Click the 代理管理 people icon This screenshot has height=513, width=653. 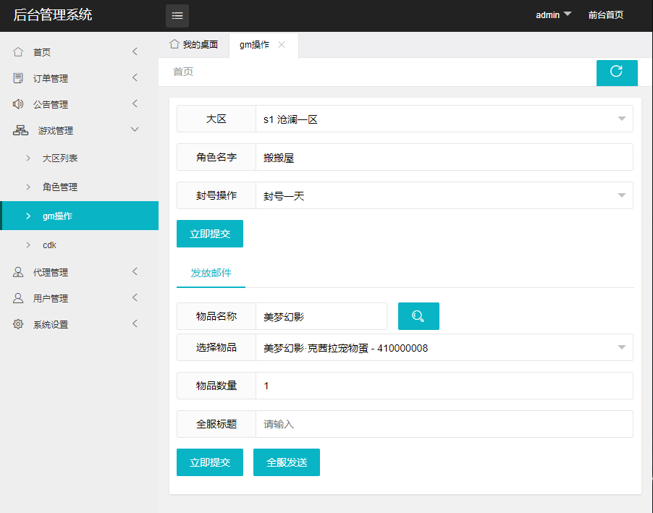tap(18, 272)
